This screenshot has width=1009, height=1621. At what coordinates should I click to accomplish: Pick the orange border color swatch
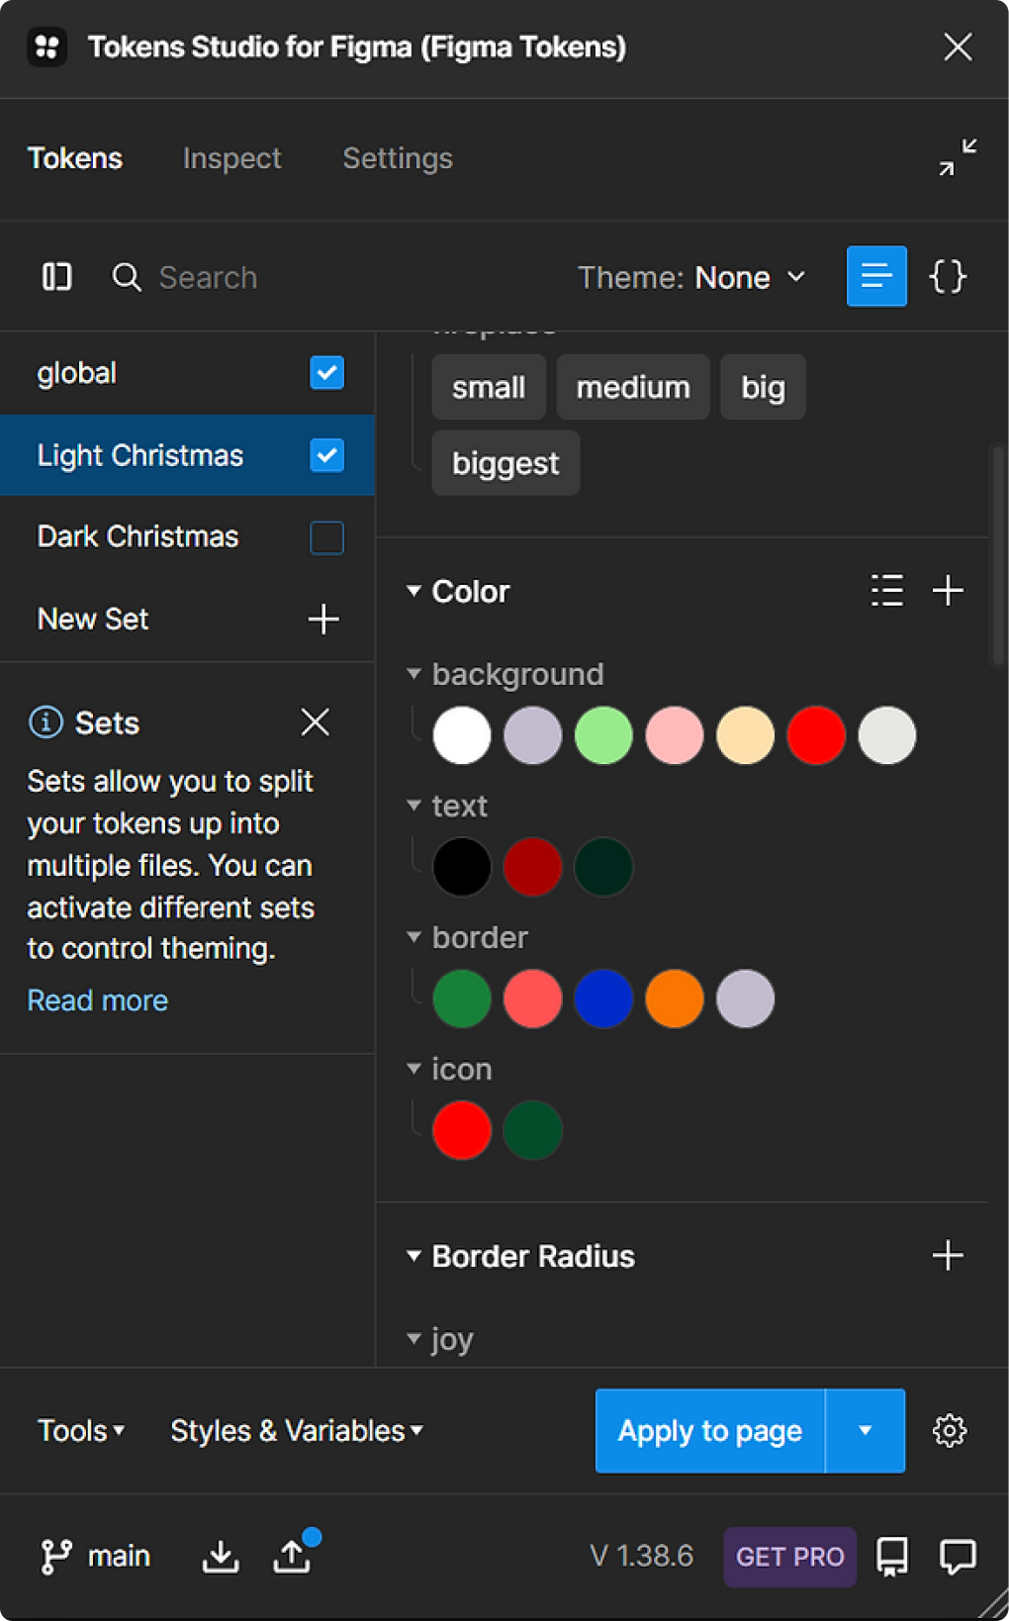click(675, 999)
